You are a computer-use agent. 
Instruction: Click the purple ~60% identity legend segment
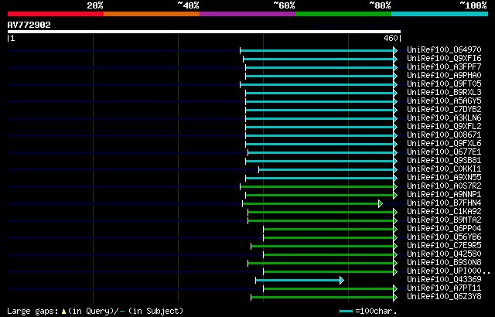coord(247,14)
